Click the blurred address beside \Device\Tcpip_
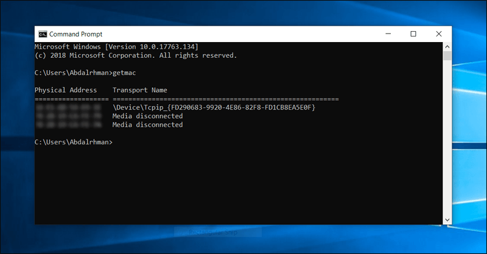The image size is (487, 254). 68,108
